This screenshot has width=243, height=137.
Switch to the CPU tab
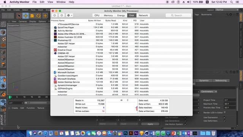pos(97,15)
